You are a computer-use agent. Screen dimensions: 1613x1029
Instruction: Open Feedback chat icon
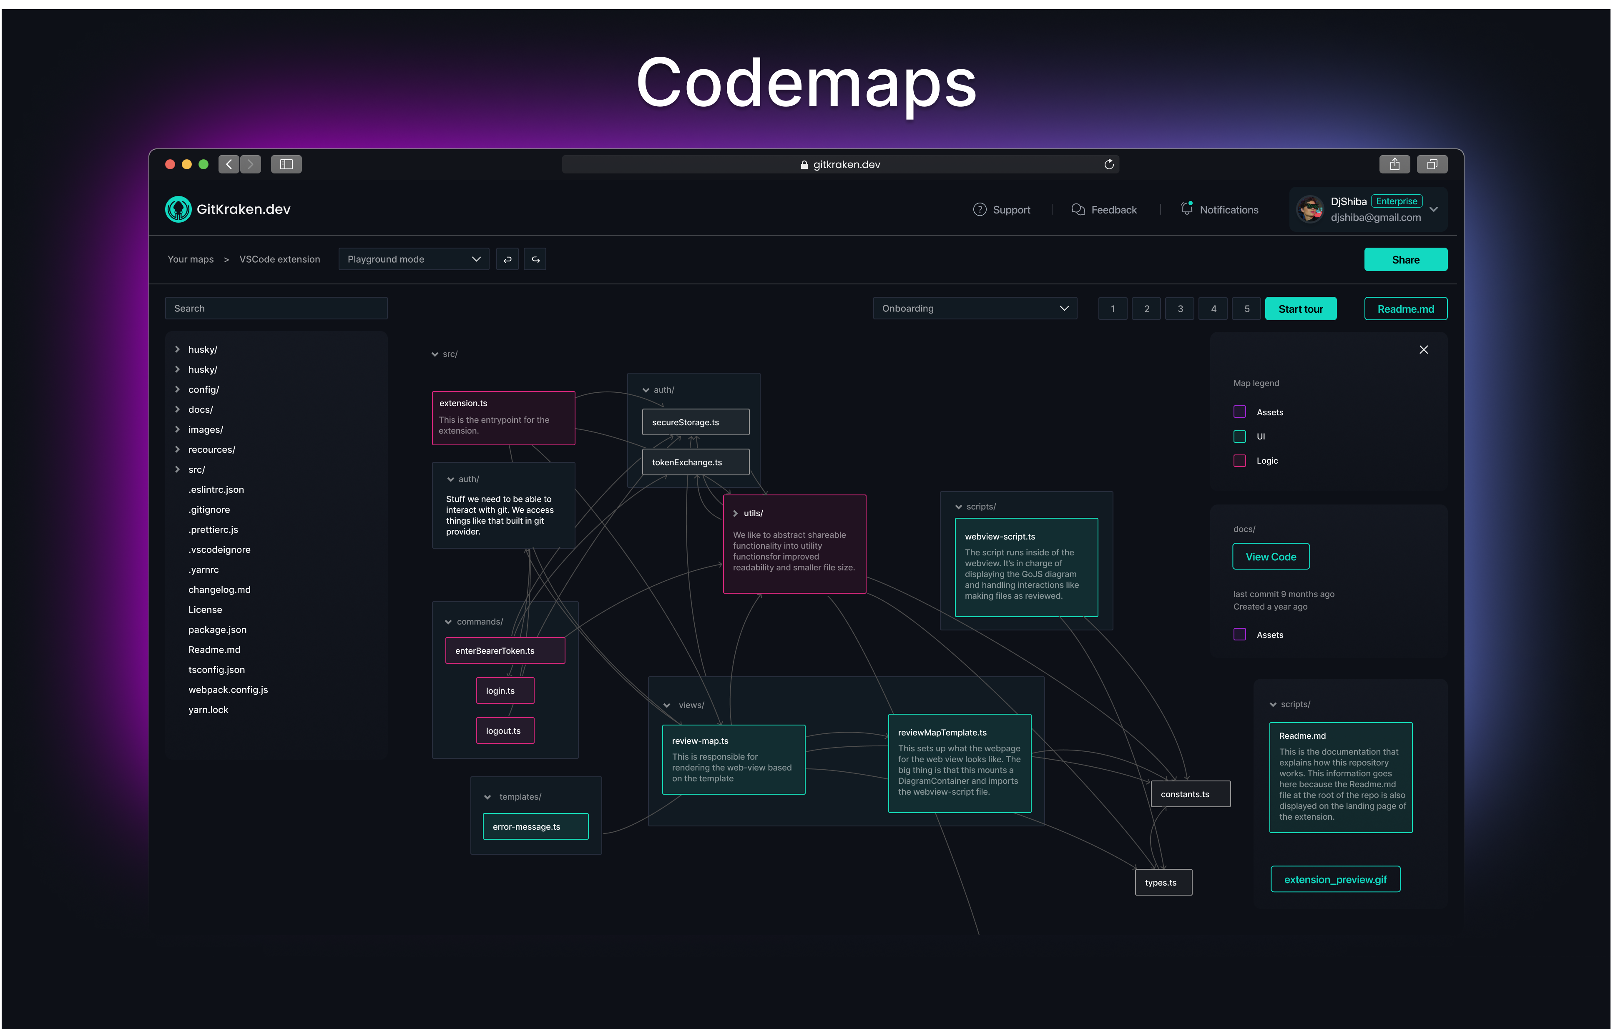pyautogui.click(x=1078, y=210)
